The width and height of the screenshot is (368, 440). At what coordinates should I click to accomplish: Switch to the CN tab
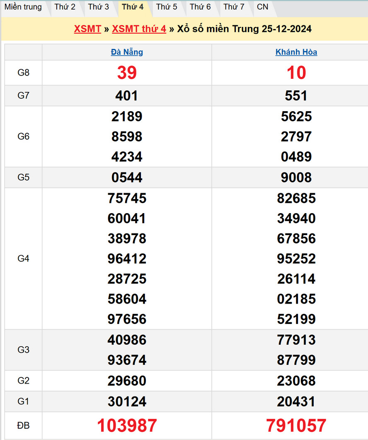262,7
